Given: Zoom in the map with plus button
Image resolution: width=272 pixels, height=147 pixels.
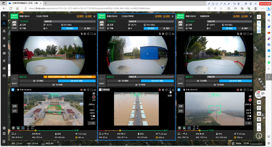Looking at the screenshot, I should pyautogui.click(x=259, y=125).
